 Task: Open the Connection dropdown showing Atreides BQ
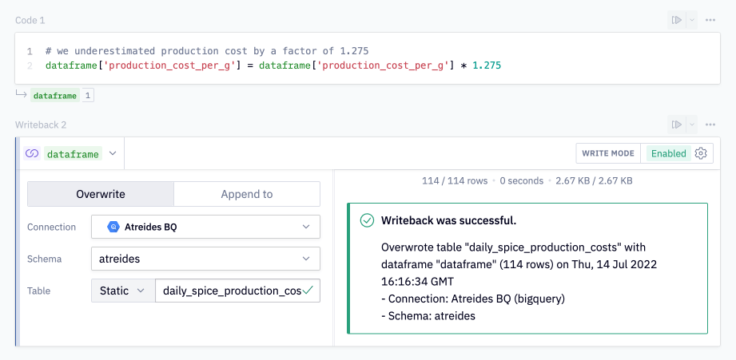tap(205, 227)
